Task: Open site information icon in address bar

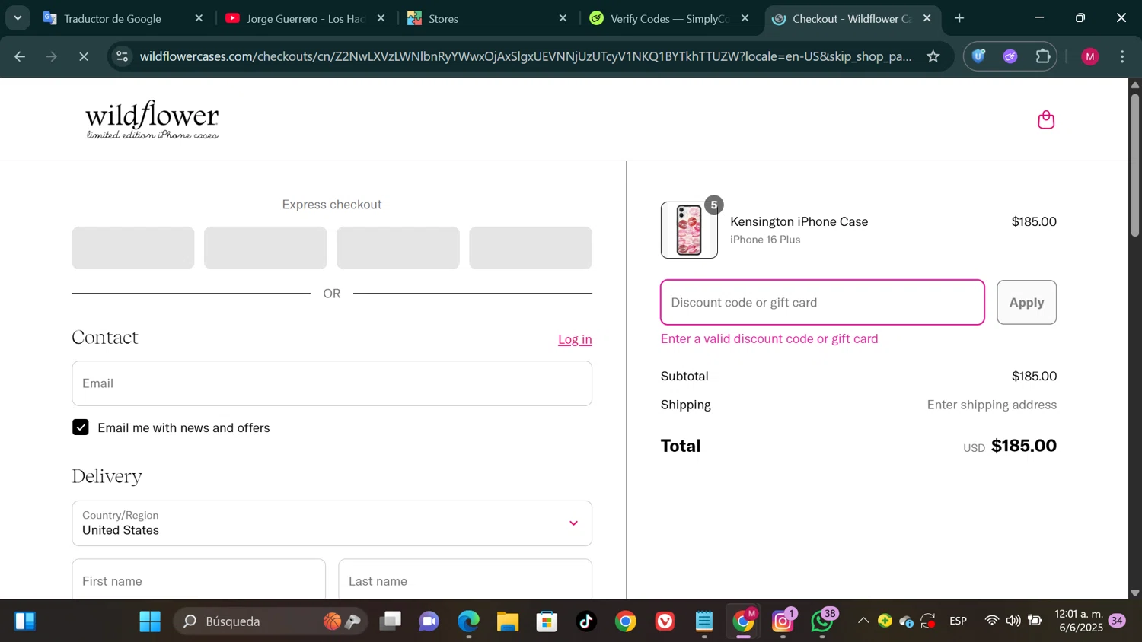Action: (122, 56)
